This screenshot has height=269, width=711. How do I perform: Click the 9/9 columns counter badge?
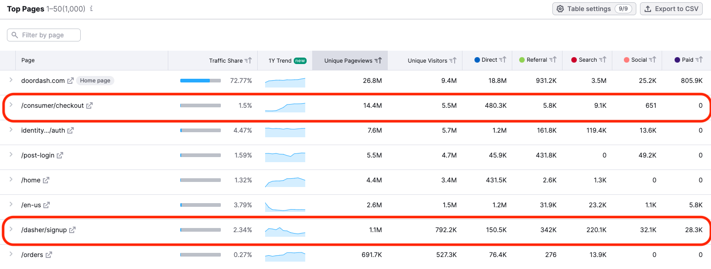[623, 9]
